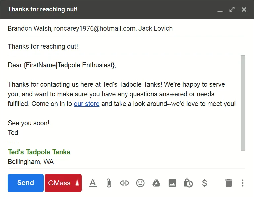The height and width of the screenshot is (199, 254).
Task: Click the 'Ted's Tadpole Tanks' signature text
Action: click(x=39, y=152)
